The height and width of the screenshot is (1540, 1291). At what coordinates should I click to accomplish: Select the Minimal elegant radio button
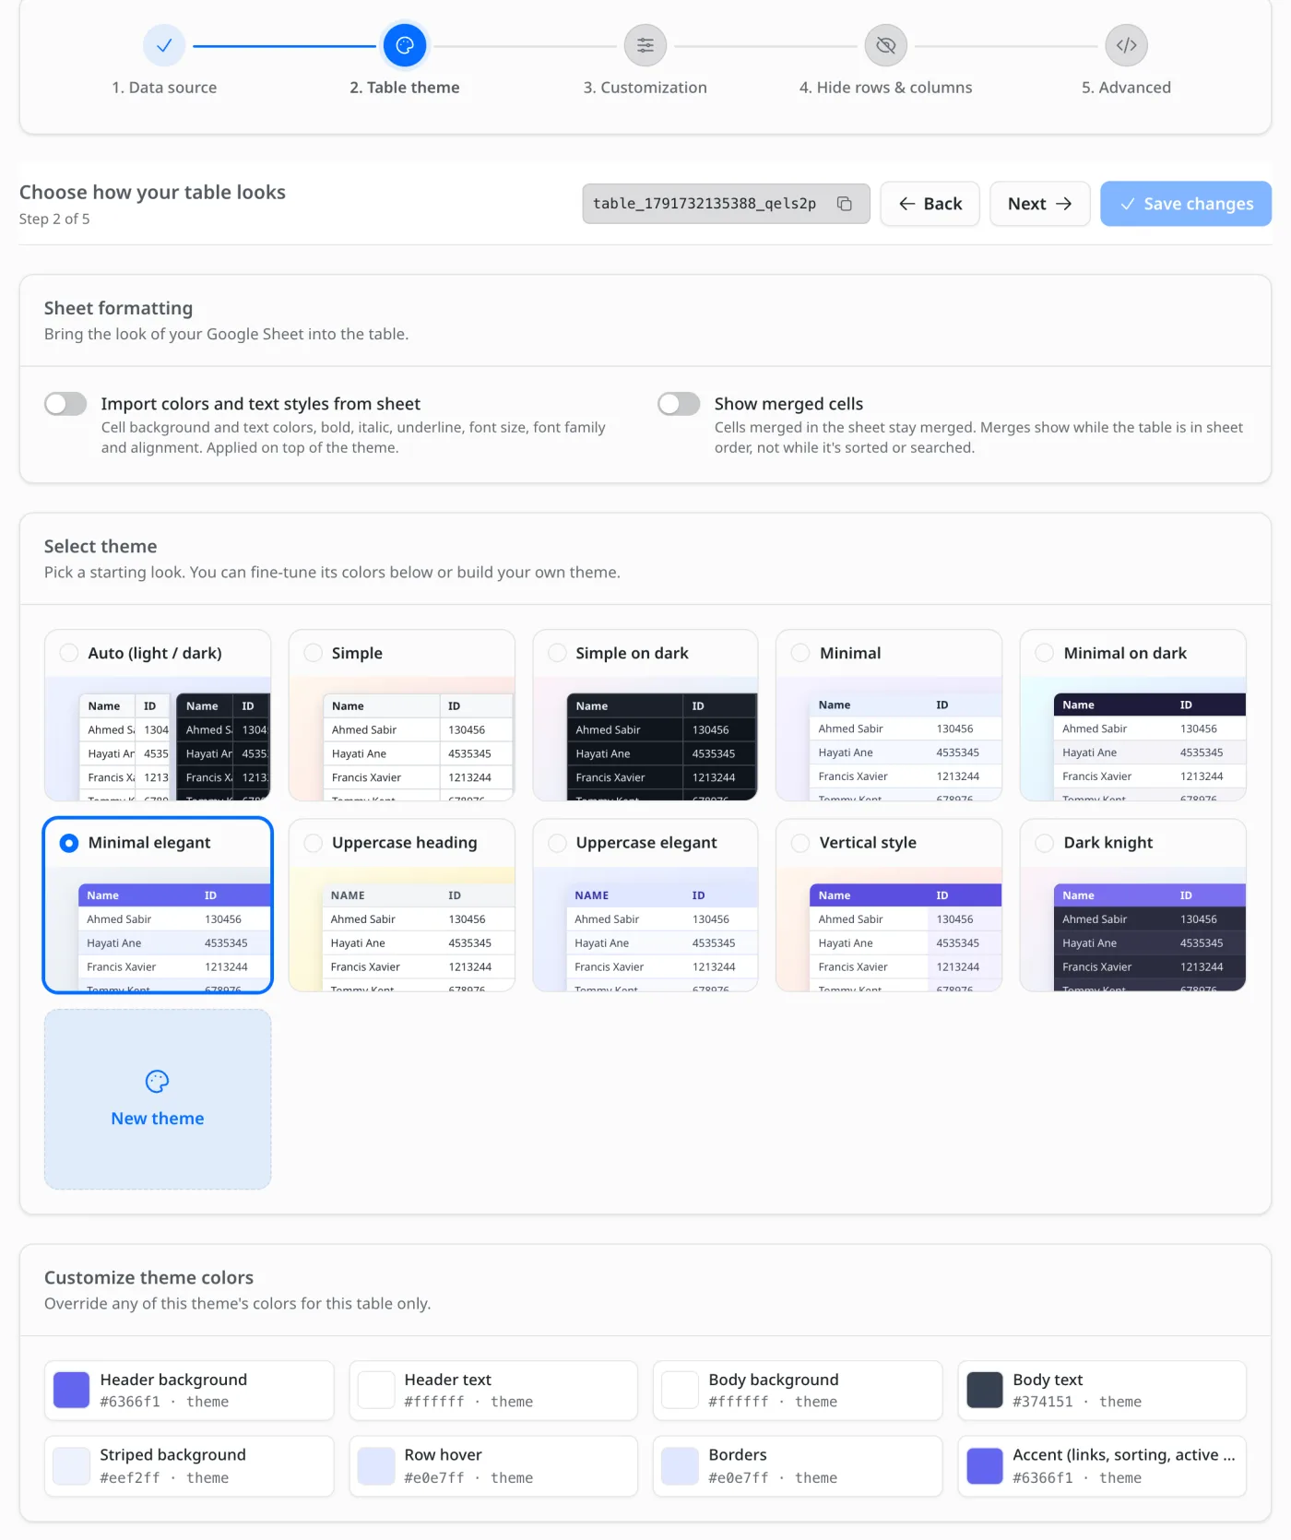pyautogui.click(x=69, y=843)
